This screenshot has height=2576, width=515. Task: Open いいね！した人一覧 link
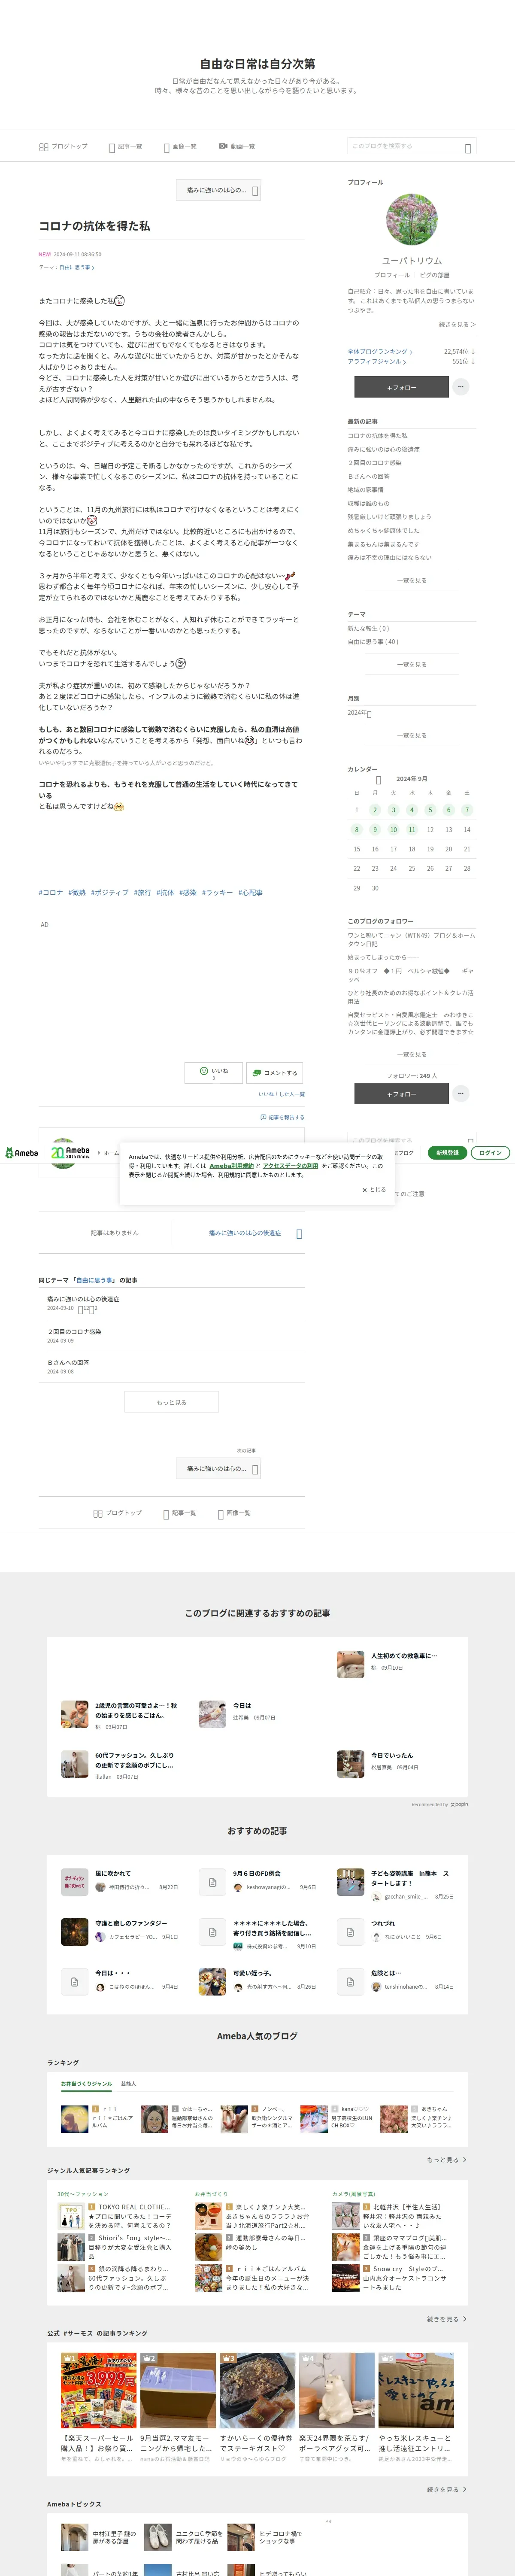281,1094
